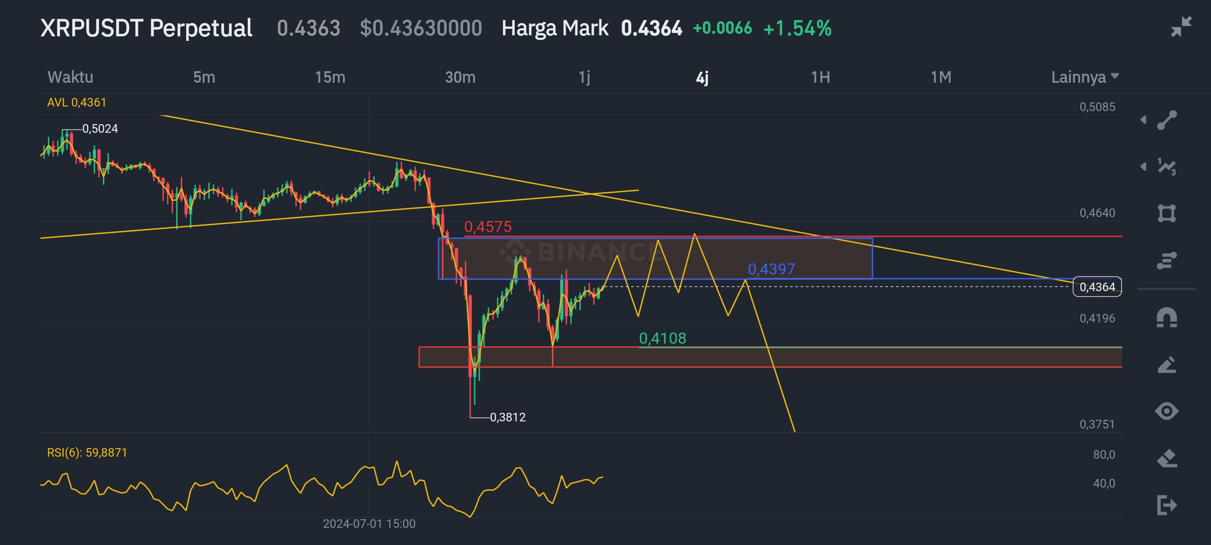The width and height of the screenshot is (1211, 545).
Task: Select the XABCD pattern wave tool
Action: (x=1167, y=167)
